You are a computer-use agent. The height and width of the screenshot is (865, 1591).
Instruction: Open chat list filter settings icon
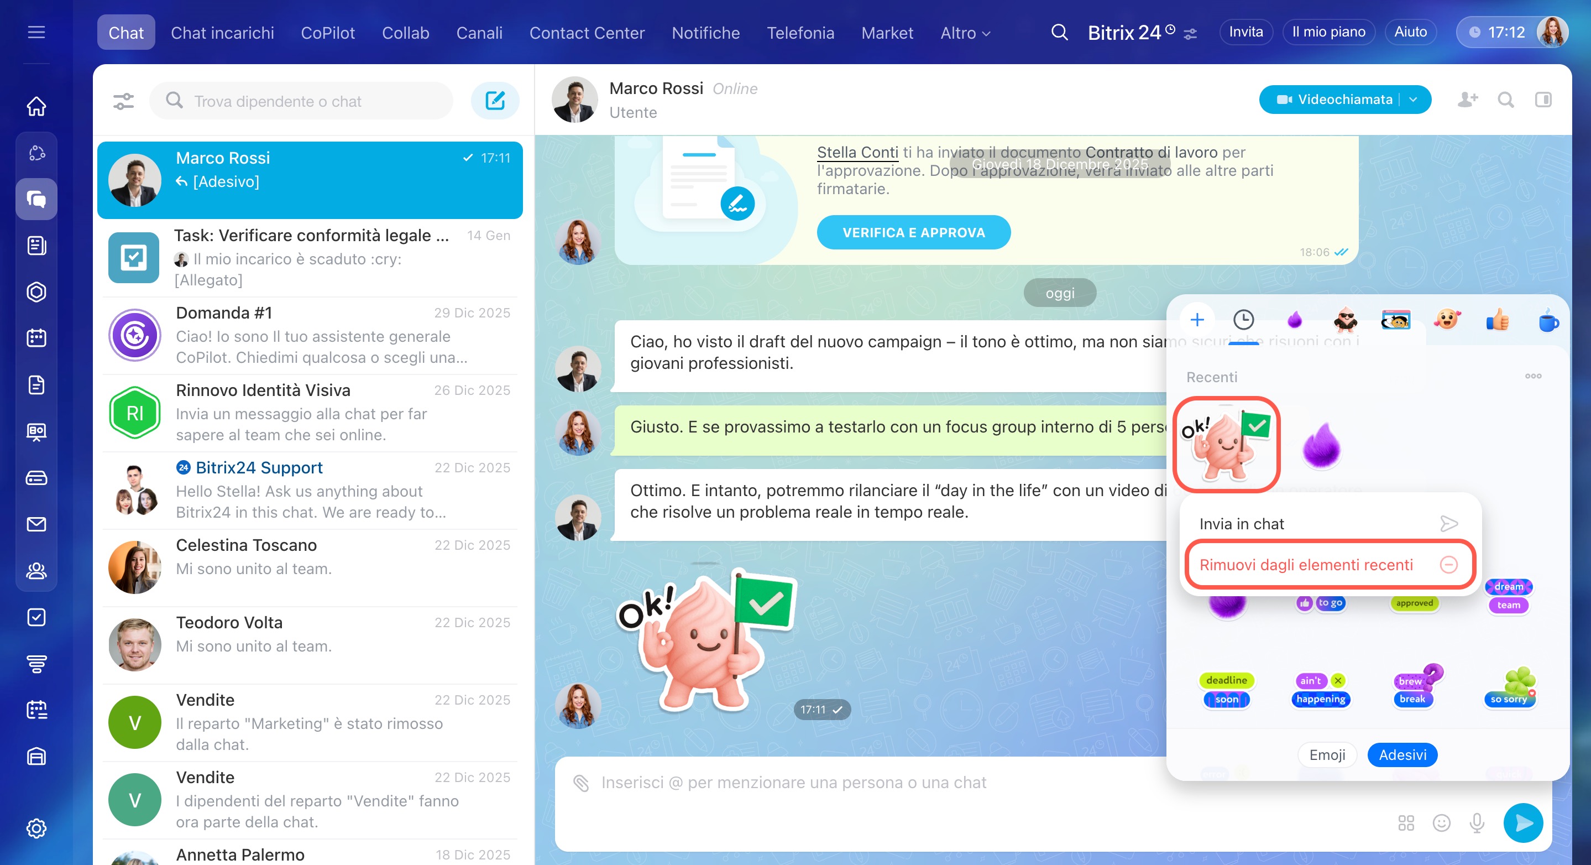tap(123, 101)
